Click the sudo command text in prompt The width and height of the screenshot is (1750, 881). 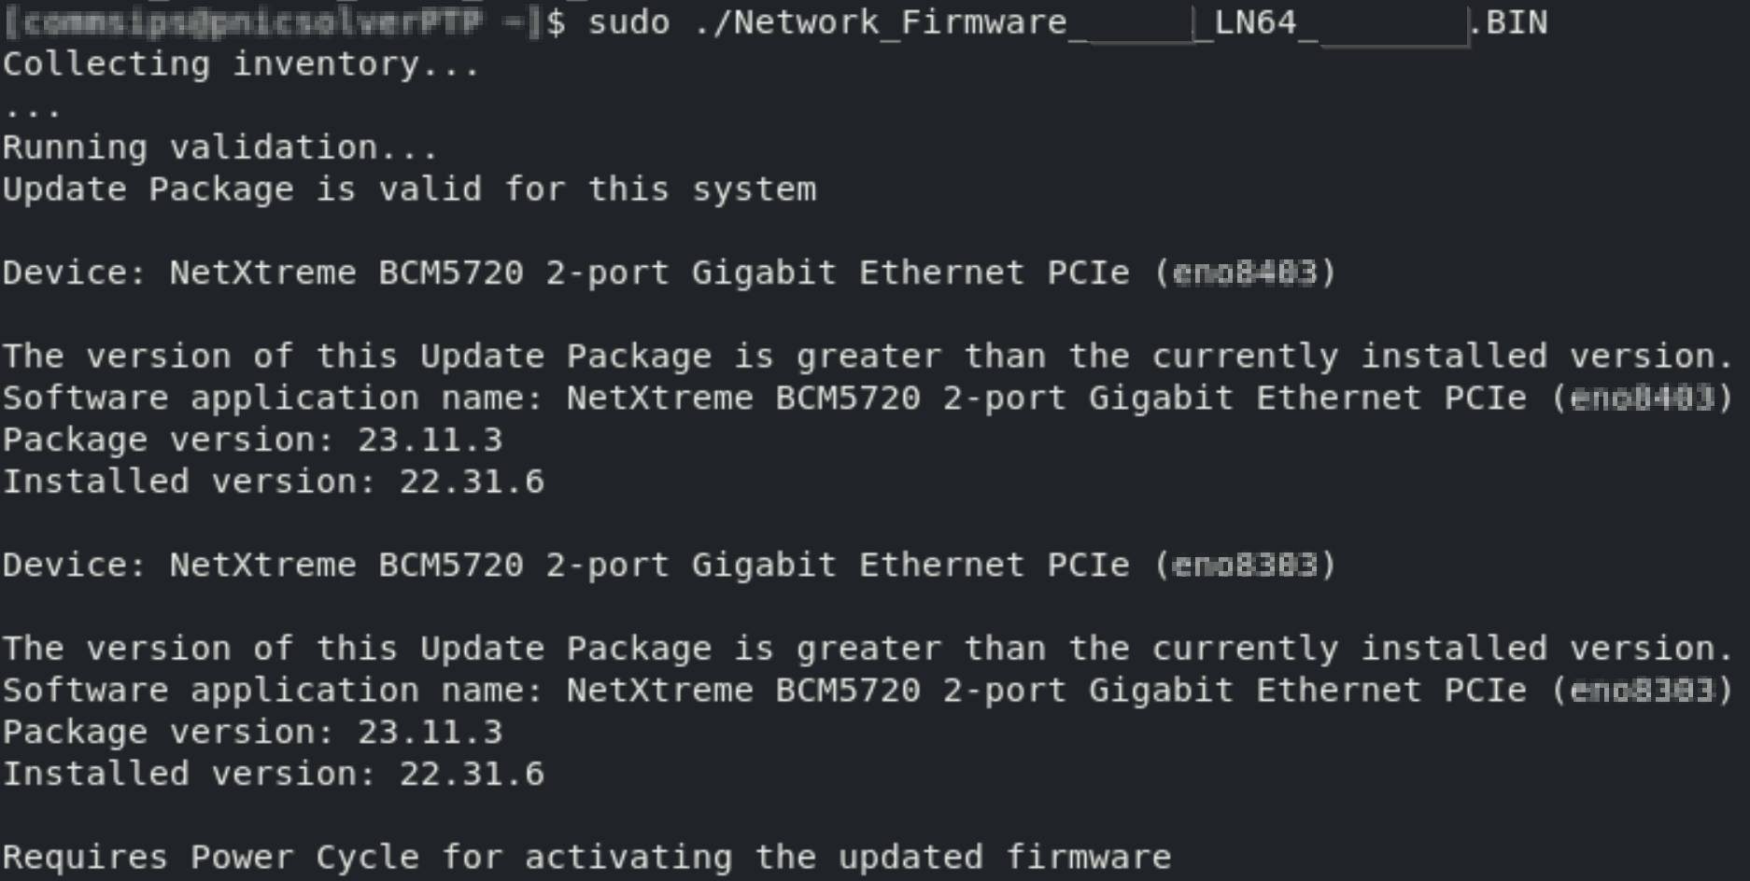pyautogui.click(x=628, y=22)
